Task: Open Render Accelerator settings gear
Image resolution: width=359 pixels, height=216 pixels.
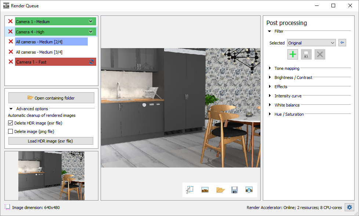Action: coord(349,207)
